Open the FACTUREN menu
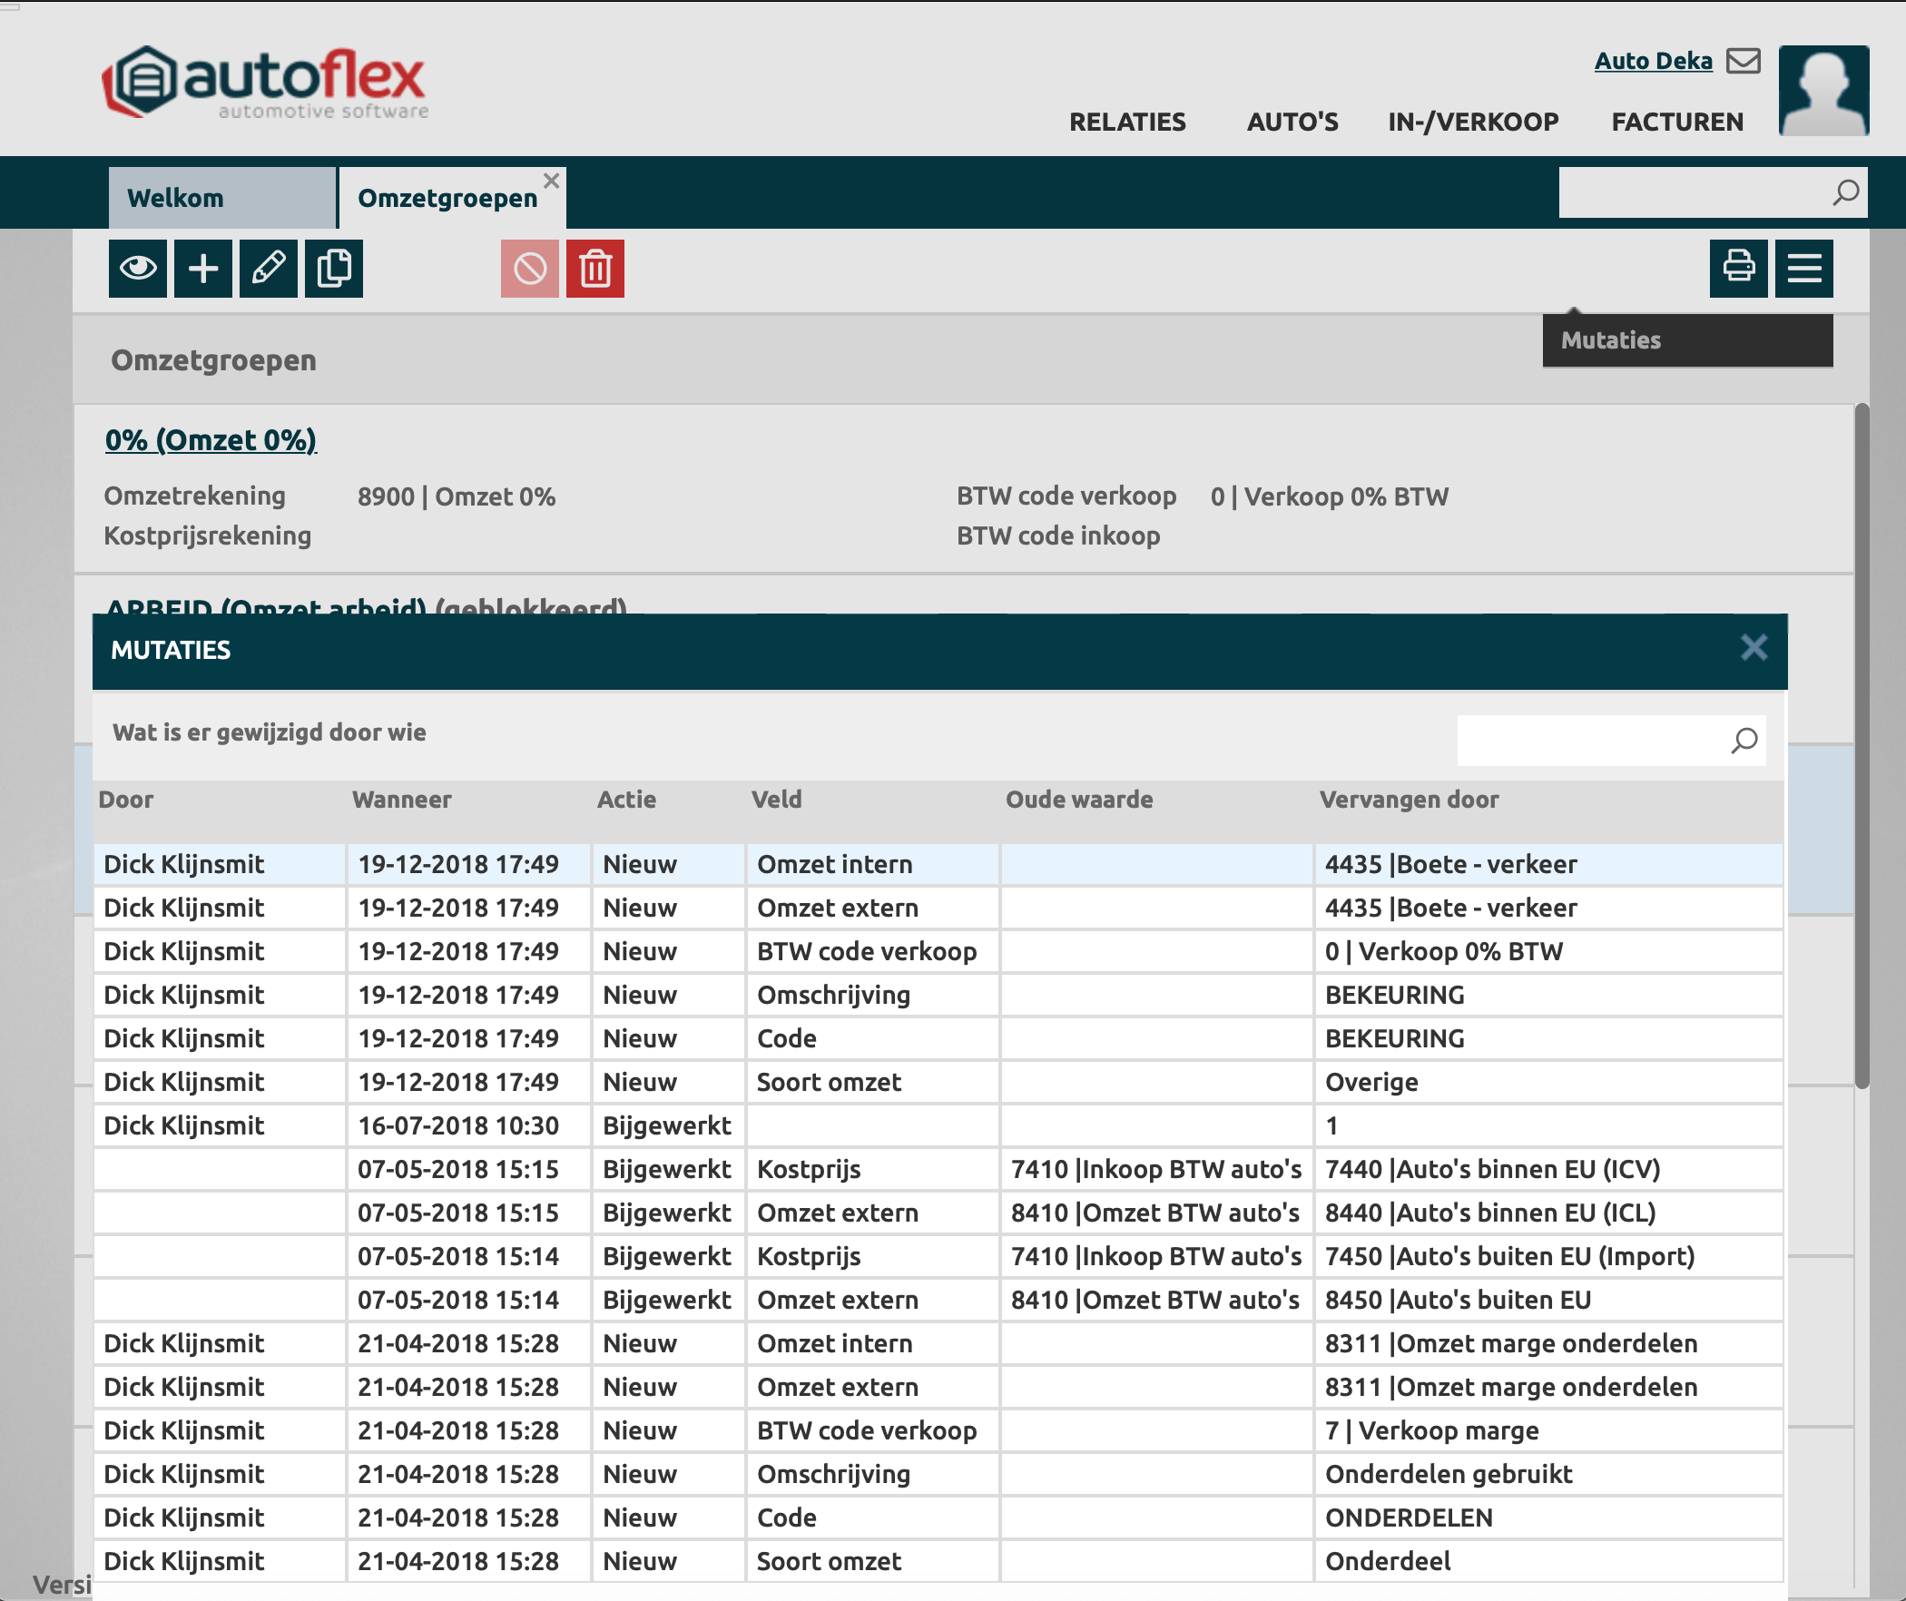The width and height of the screenshot is (1906, 1601). [1677, 122]
